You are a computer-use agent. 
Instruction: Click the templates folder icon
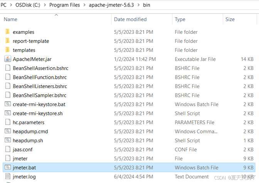pyautogui.click(x=7, y=50)
